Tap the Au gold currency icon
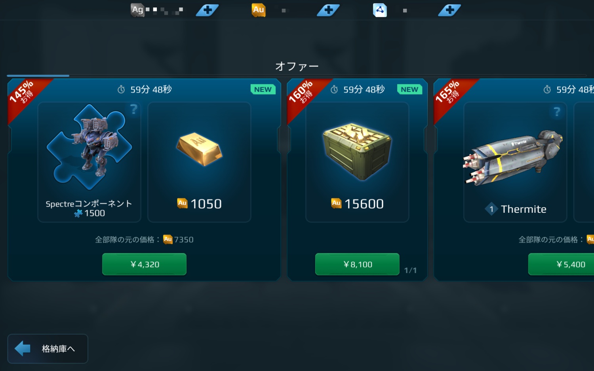This screenshot has width=594, height=371. click(x=259, y=10)
